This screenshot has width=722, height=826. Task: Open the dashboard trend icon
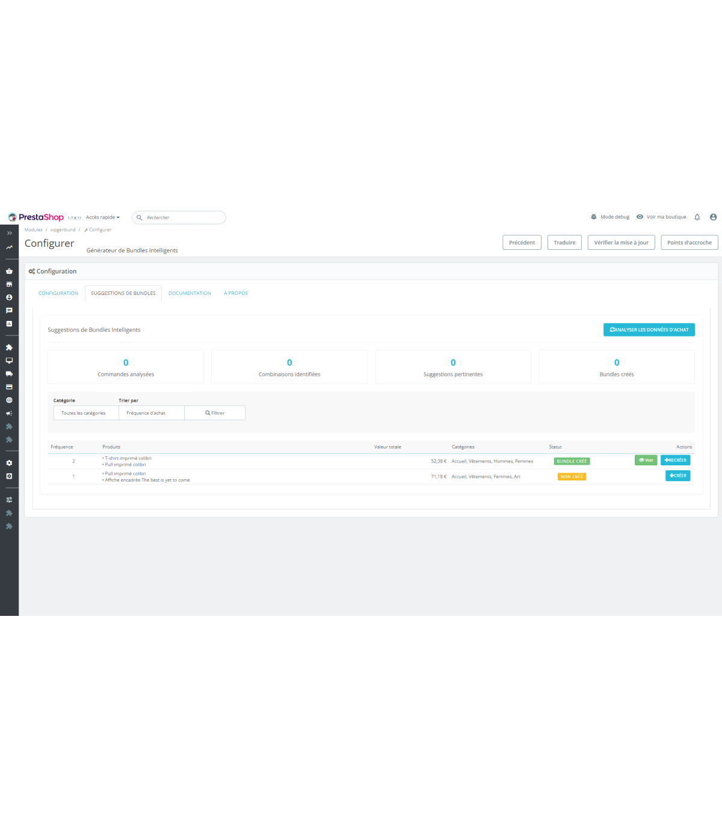pos(9,247)
